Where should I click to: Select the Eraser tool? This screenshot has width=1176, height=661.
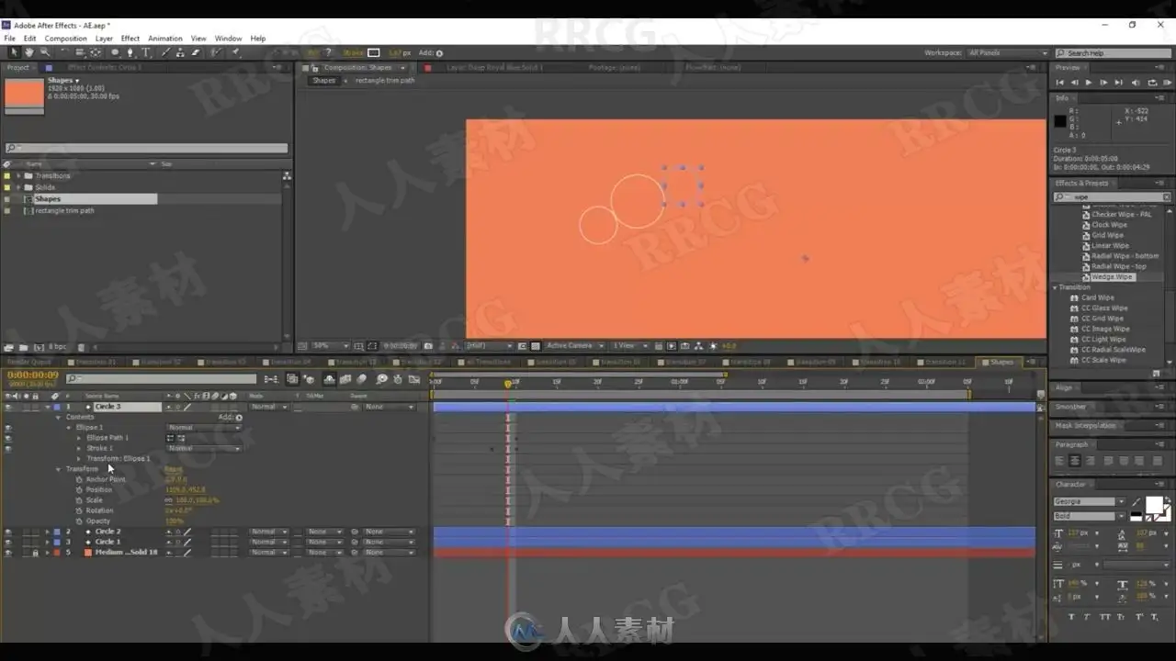click(x=195, y=52)
